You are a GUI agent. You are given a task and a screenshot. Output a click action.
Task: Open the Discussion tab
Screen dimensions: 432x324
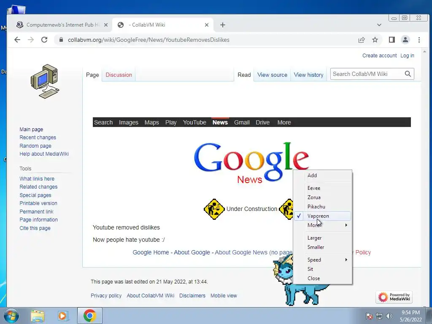point(119,75)
